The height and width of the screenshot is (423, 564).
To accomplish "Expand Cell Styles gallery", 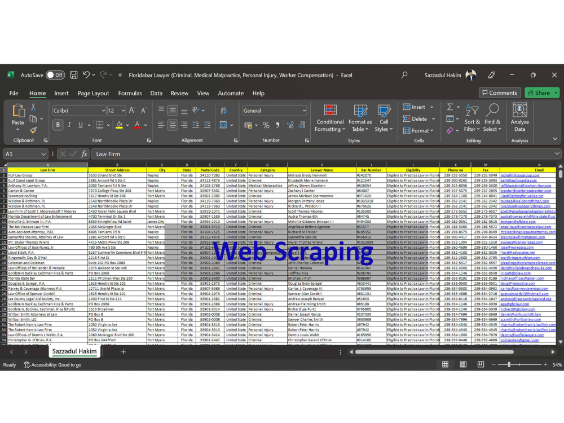I will [x=384, y=118].
